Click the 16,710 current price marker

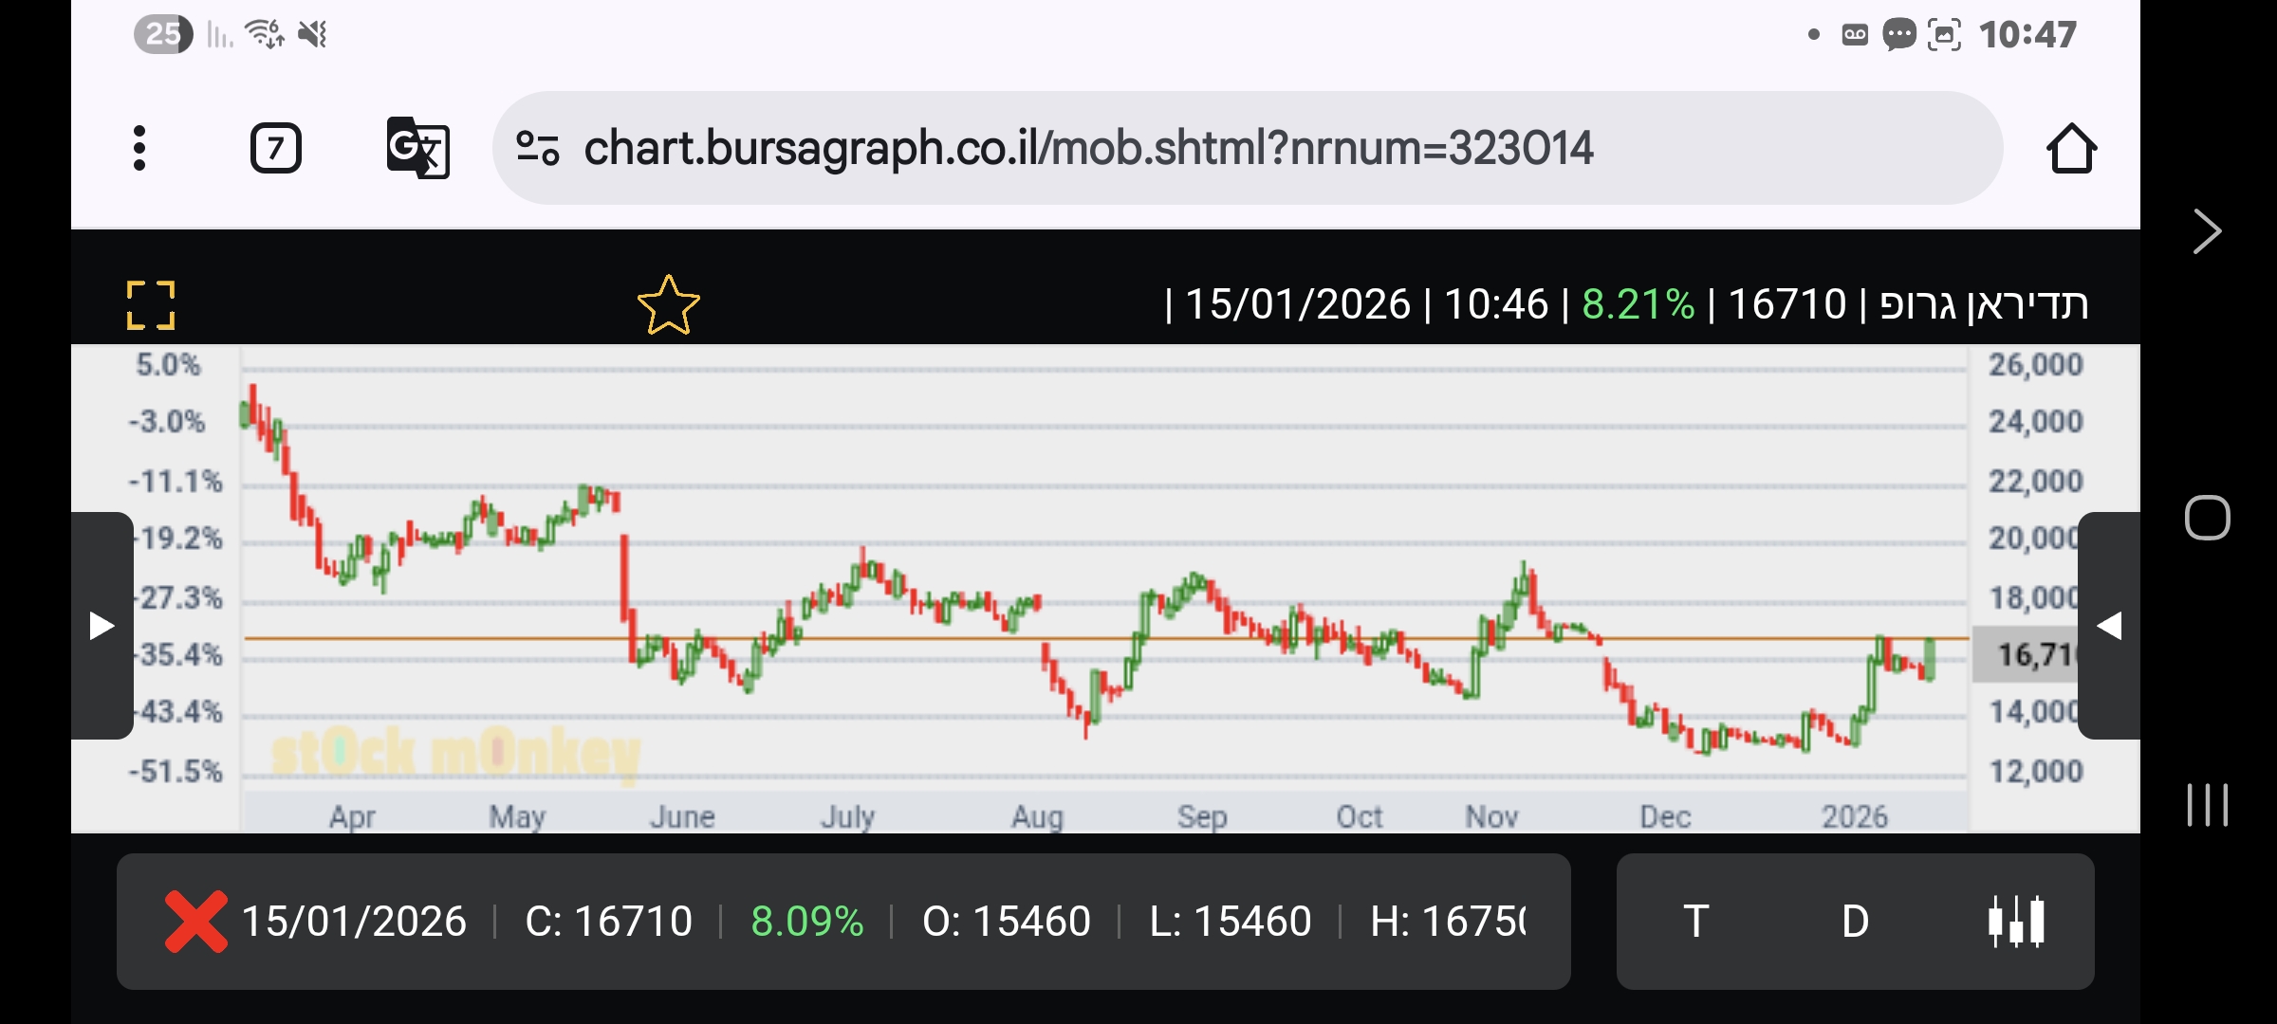pos(2028,654)
